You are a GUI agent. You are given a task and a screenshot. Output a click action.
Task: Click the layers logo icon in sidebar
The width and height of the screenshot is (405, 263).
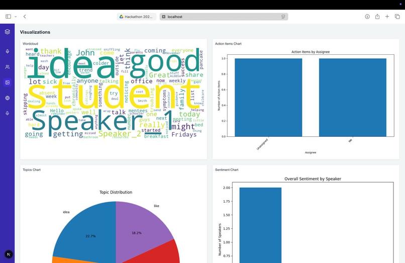coord(7,32)
